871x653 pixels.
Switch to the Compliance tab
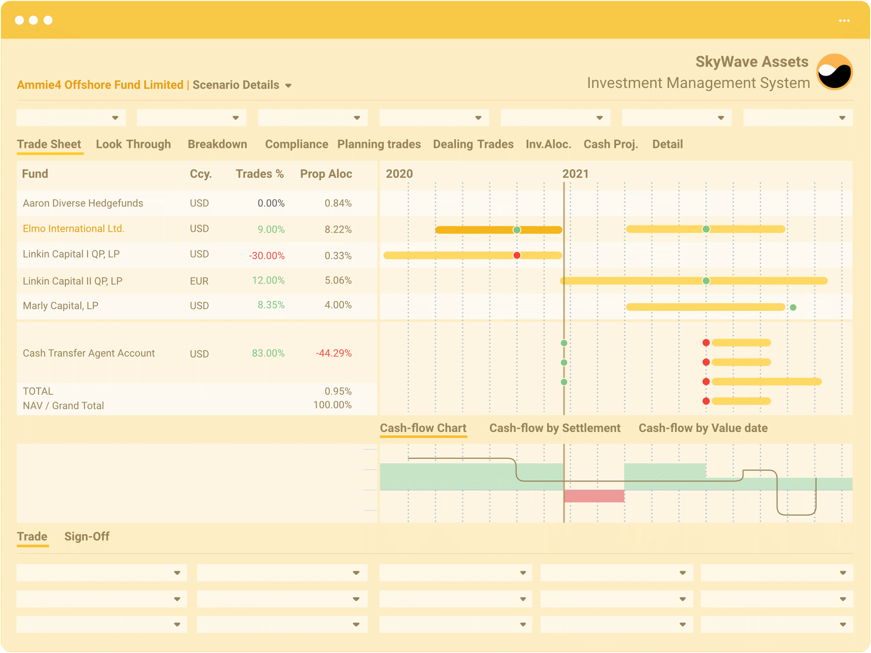(296, 144)
